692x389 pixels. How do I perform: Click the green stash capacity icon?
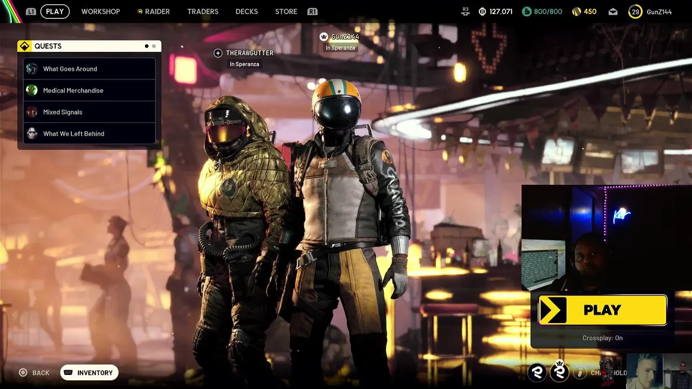point(527,11)
